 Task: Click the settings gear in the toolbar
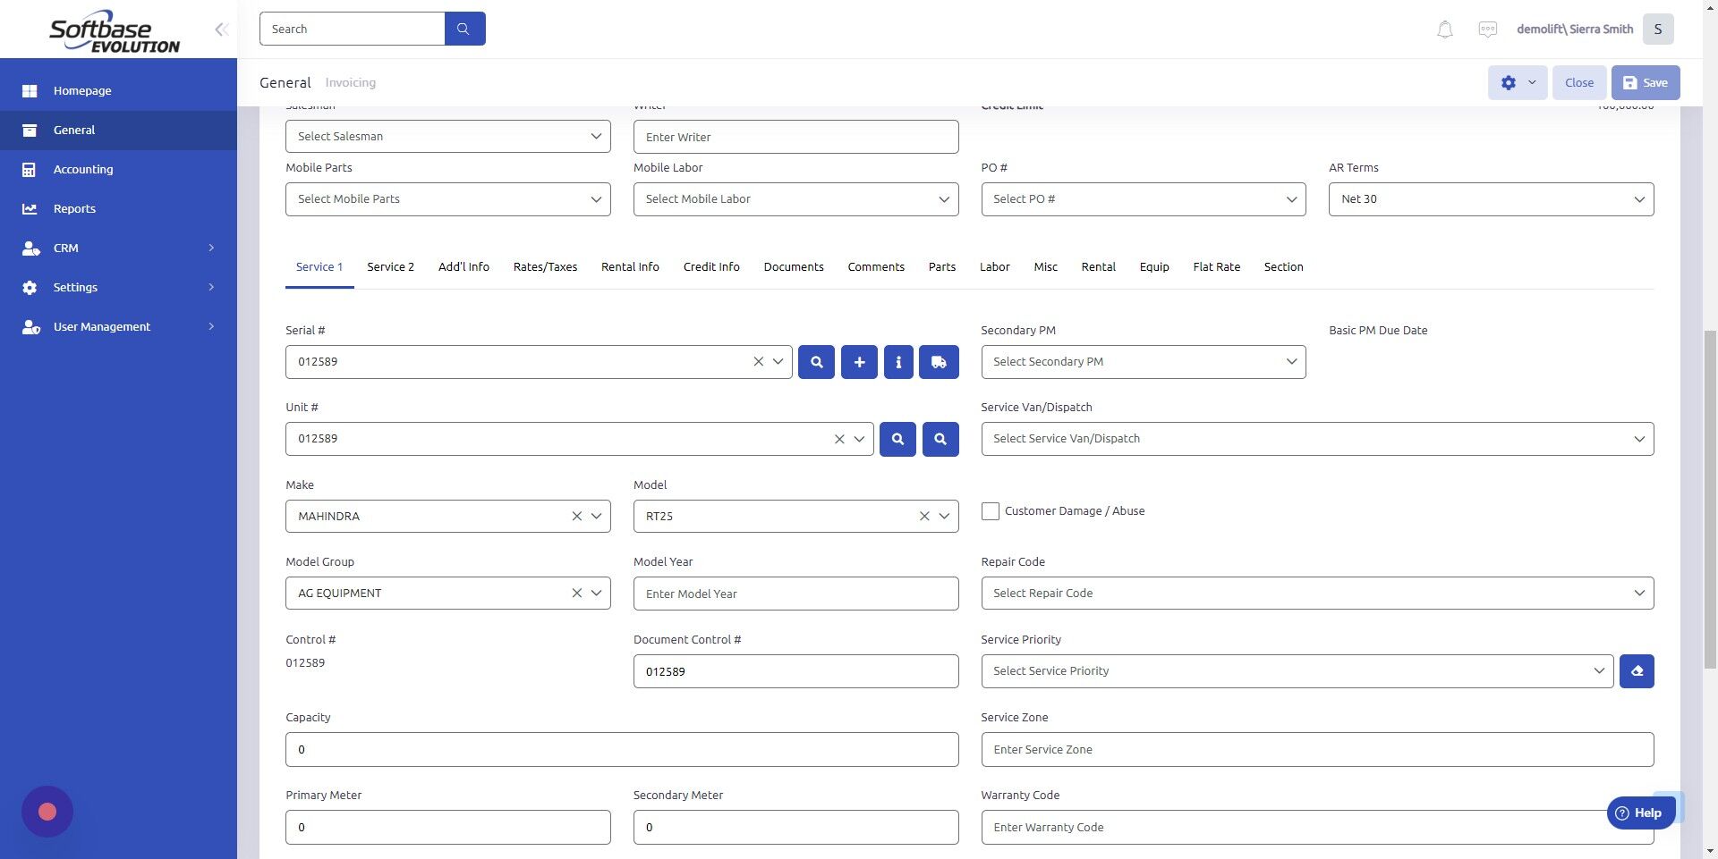[1509, 82]
